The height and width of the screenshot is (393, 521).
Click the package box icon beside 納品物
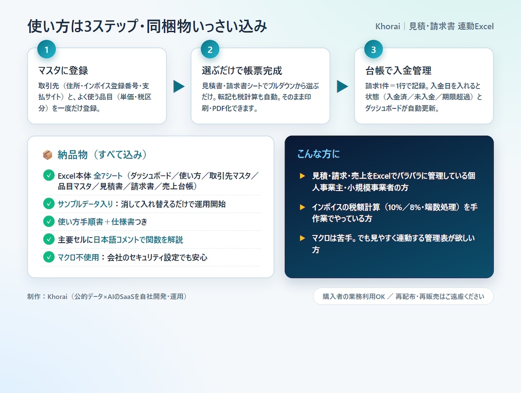(x=47, y=155)
